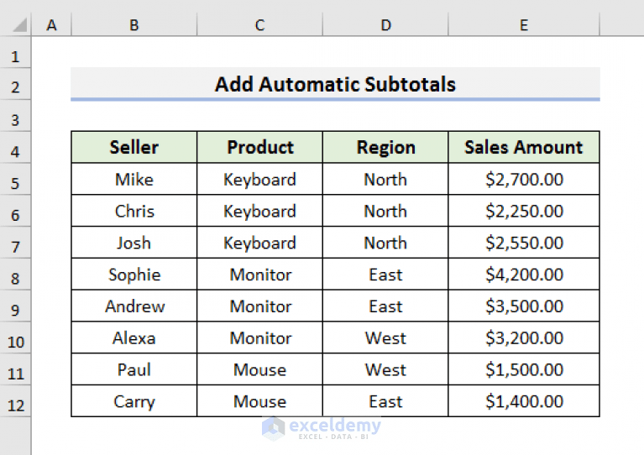Click the '$1,400.00' sales cell
This screenshot has width=644, height=455.
[524, 401]
